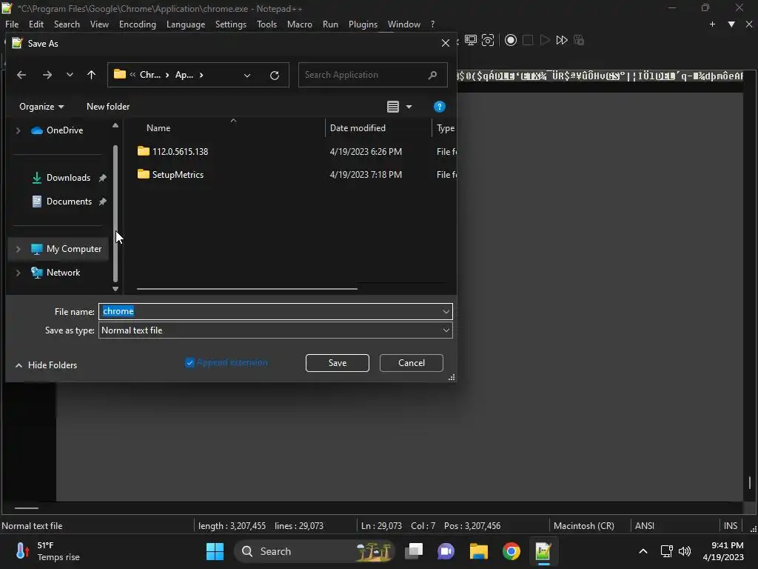The image size is (758, 569).
Task: Expand the Network tree node
Action: click(19, 273)
